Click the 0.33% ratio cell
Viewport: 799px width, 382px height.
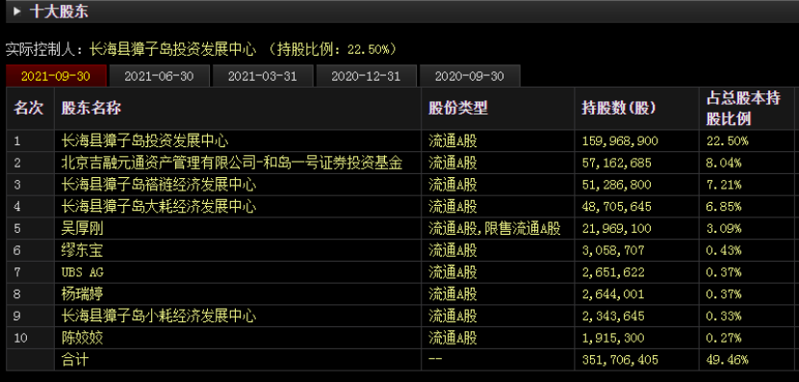tap(724, 317)
